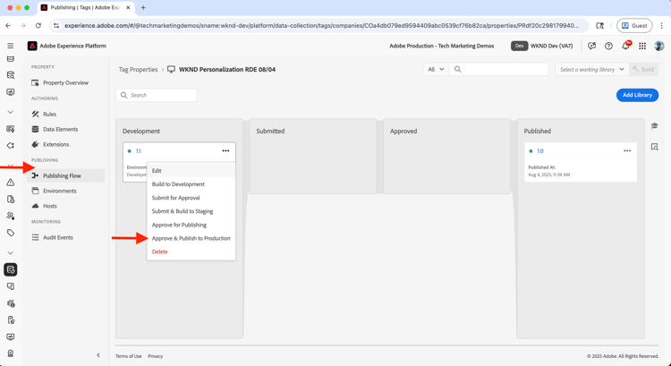
Task: Click the library Search field
Action: (157, 95)
